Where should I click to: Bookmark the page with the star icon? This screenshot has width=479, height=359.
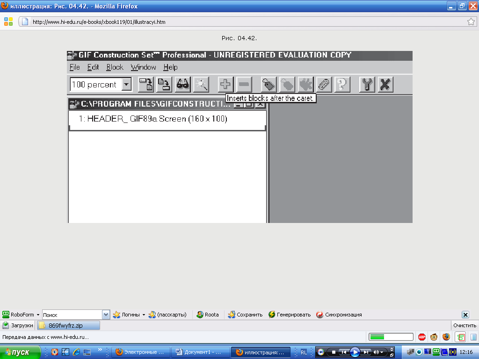[471, 22]
